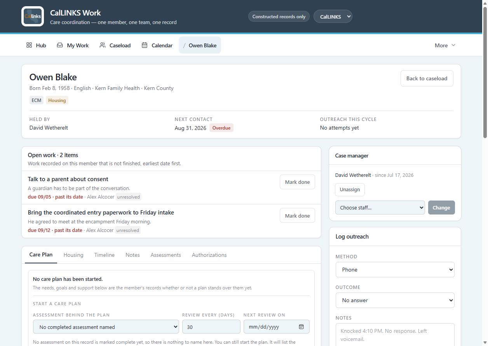Click the Next review on date field
This screenshot has width=488, height=346.
click(x=277, y=327)
